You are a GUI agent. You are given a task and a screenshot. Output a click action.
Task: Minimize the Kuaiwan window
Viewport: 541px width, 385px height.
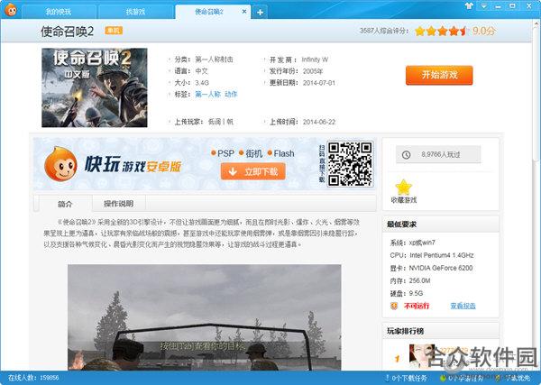pos(498,6)
